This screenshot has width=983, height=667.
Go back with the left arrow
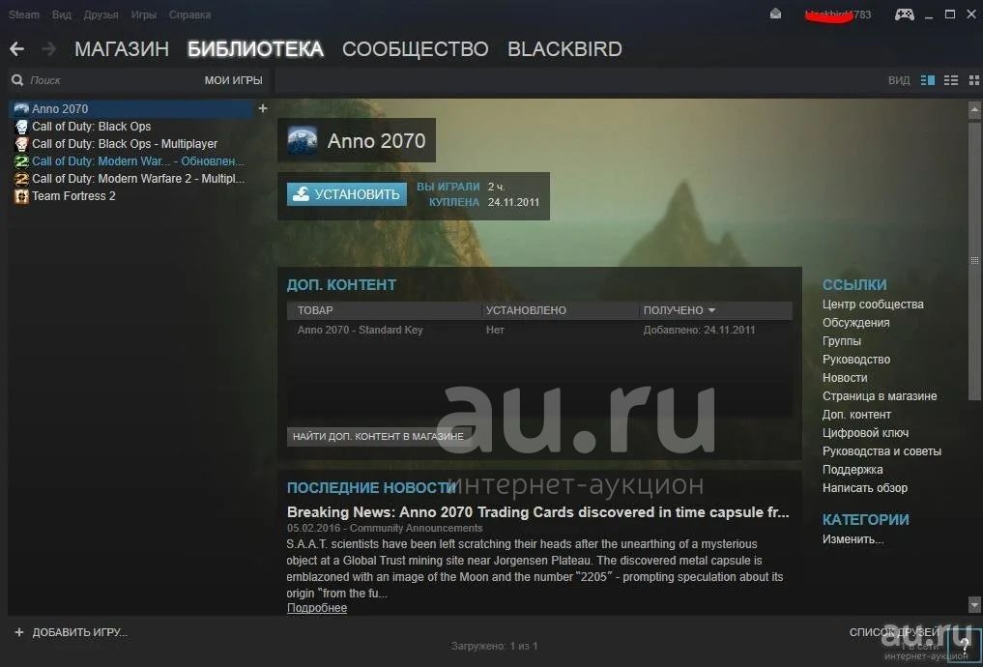coord(17,49)
